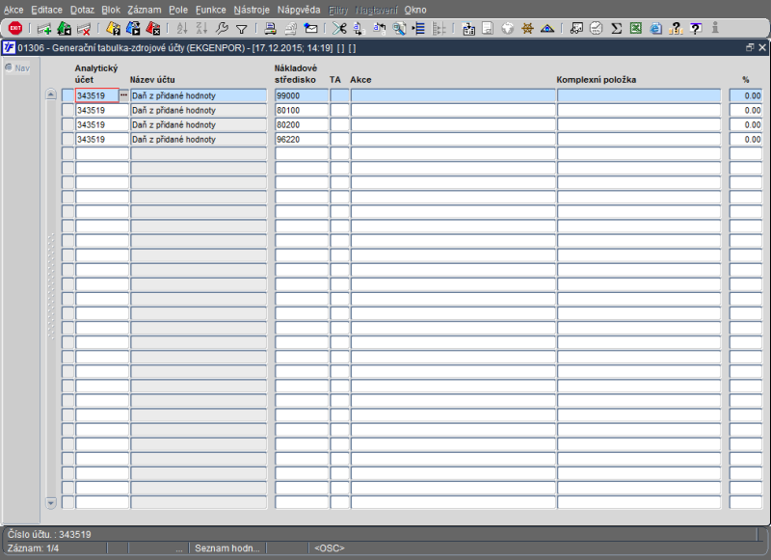Click the green duplicate record icon

[65, 29]
